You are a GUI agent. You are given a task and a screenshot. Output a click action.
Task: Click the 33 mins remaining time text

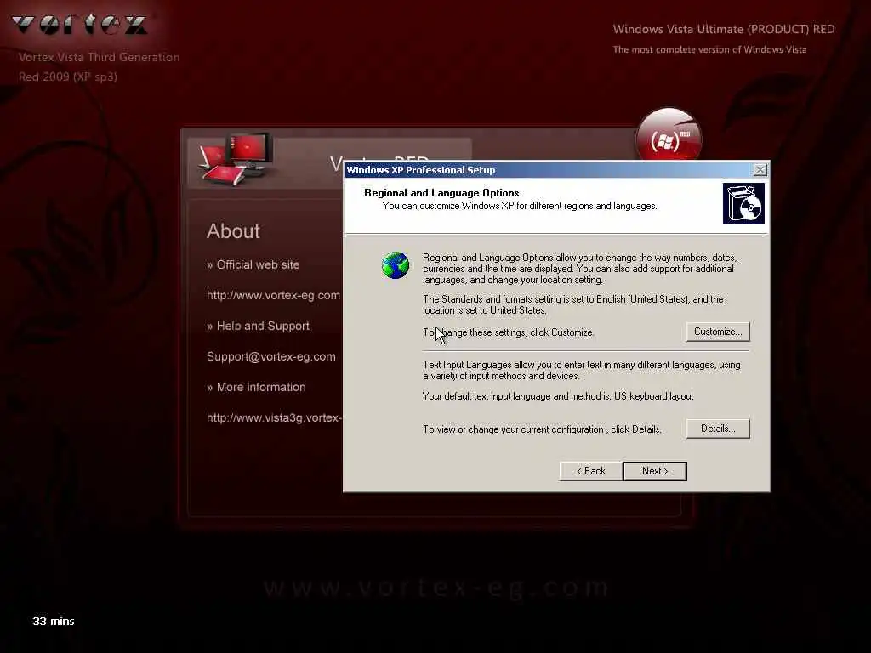click(x=54, y=621)
